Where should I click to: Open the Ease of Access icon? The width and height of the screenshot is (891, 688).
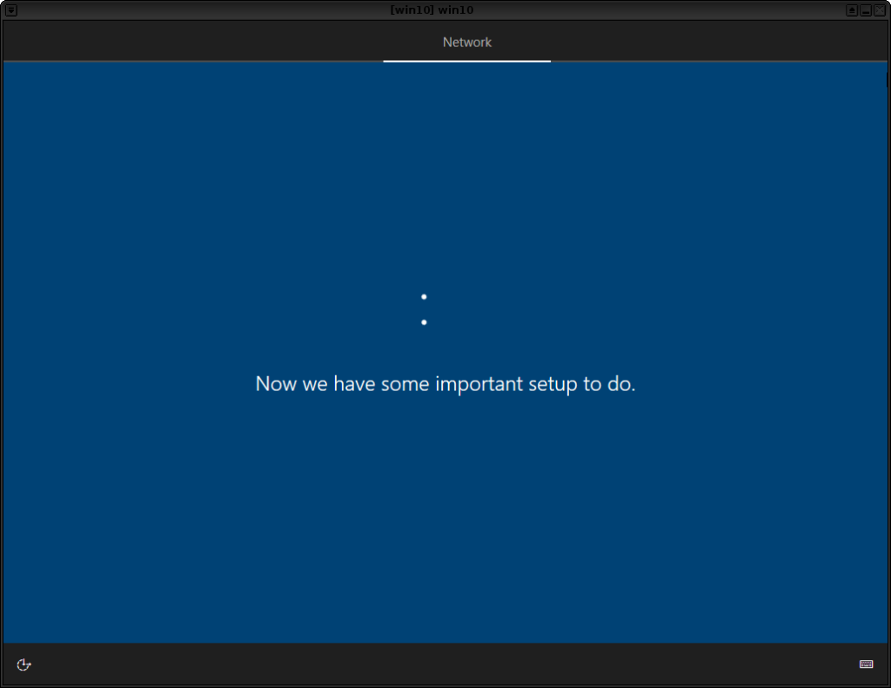pos(23,664)
